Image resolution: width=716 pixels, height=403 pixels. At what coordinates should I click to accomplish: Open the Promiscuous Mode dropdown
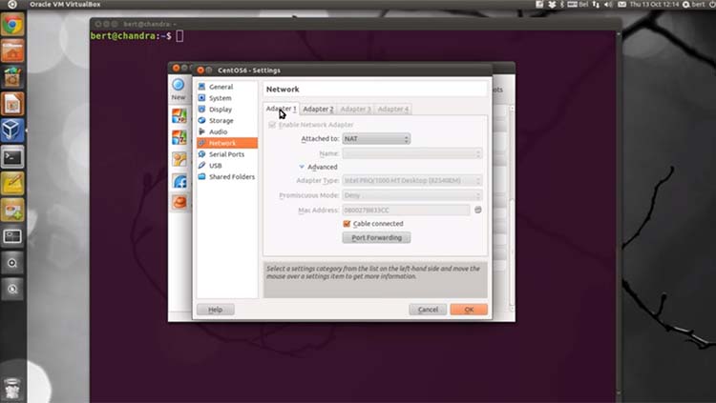(x=411, y=195)
